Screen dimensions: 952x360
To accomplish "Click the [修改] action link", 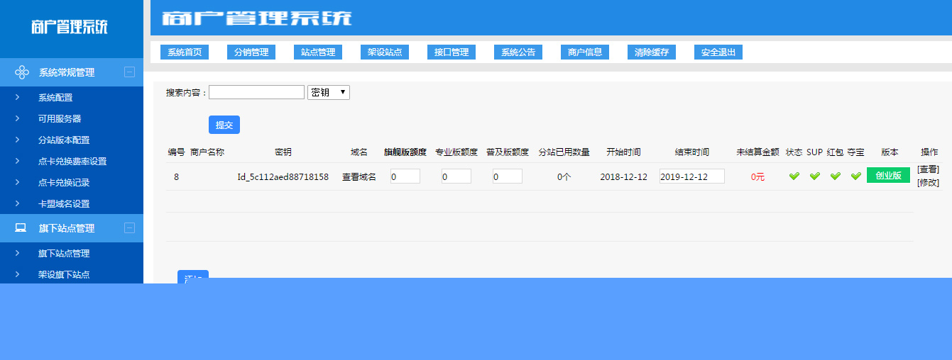I will tap(928, 183).
